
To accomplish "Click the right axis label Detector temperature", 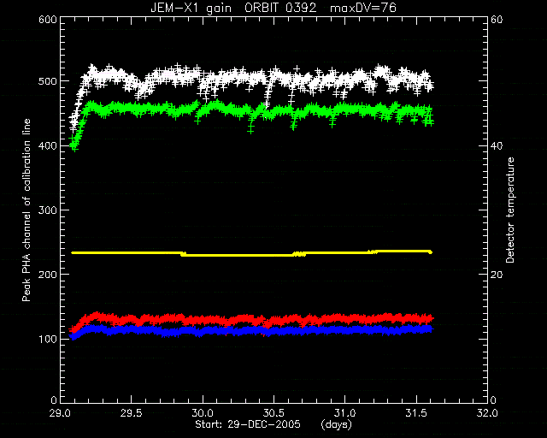I will pyautogui.click(x=510, y=210).
